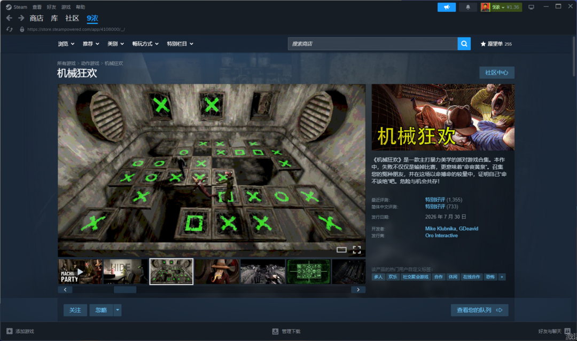The image size is (577, 341).
Task: Show next media thumbnails arrow
Action: point(358,290)
